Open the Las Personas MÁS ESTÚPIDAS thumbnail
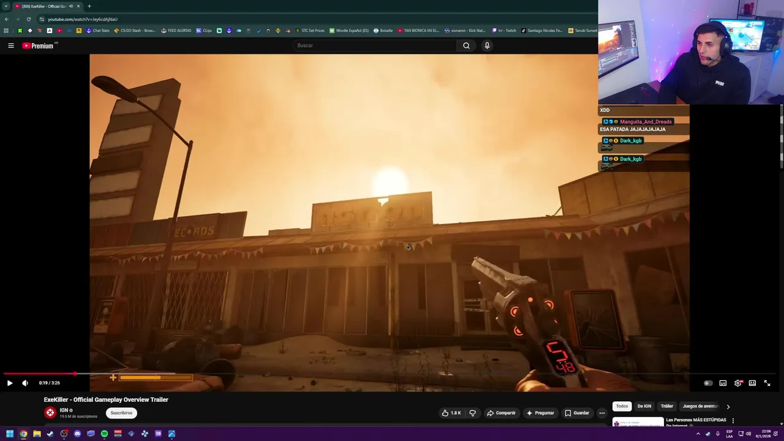This screenshot has width=784, height=441. pos(638,423)
